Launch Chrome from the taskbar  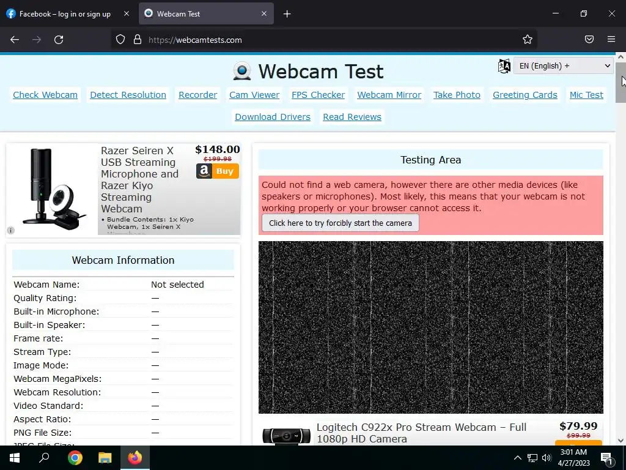click(x=75, y=458)
